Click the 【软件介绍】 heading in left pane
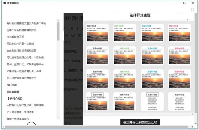Image resolution: width=199 pixels, height=130 pixels. pyautogui.click(x=15, y=98)
